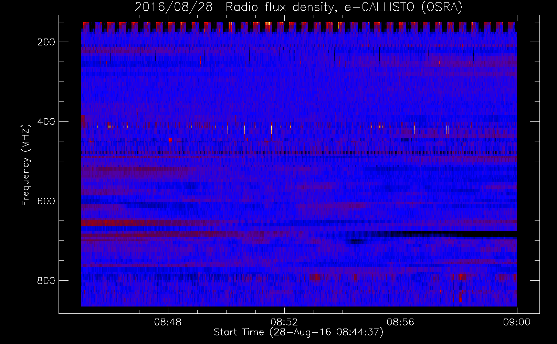Click the plot title '2016/08/28 Radio flux density, e-CALLISTO (OSRA)'

(298, 7)
